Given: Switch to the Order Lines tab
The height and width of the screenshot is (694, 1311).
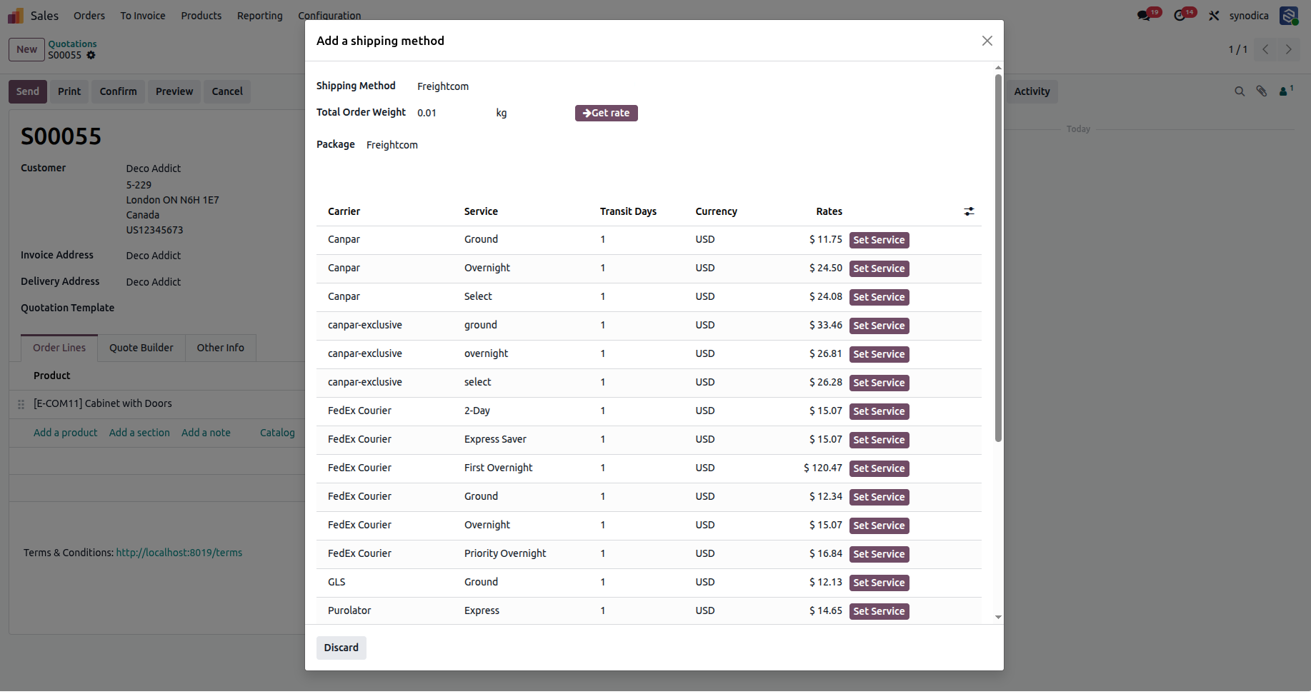Looking at the screenshot, I should click(x=59, y=348).
